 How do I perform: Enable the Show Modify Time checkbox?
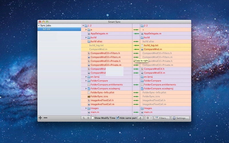(x=93, y=118)
